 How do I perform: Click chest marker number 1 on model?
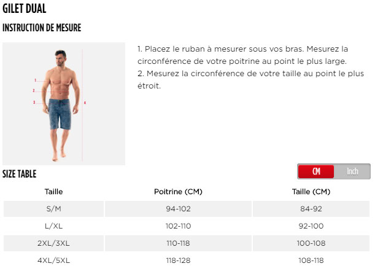36,80
